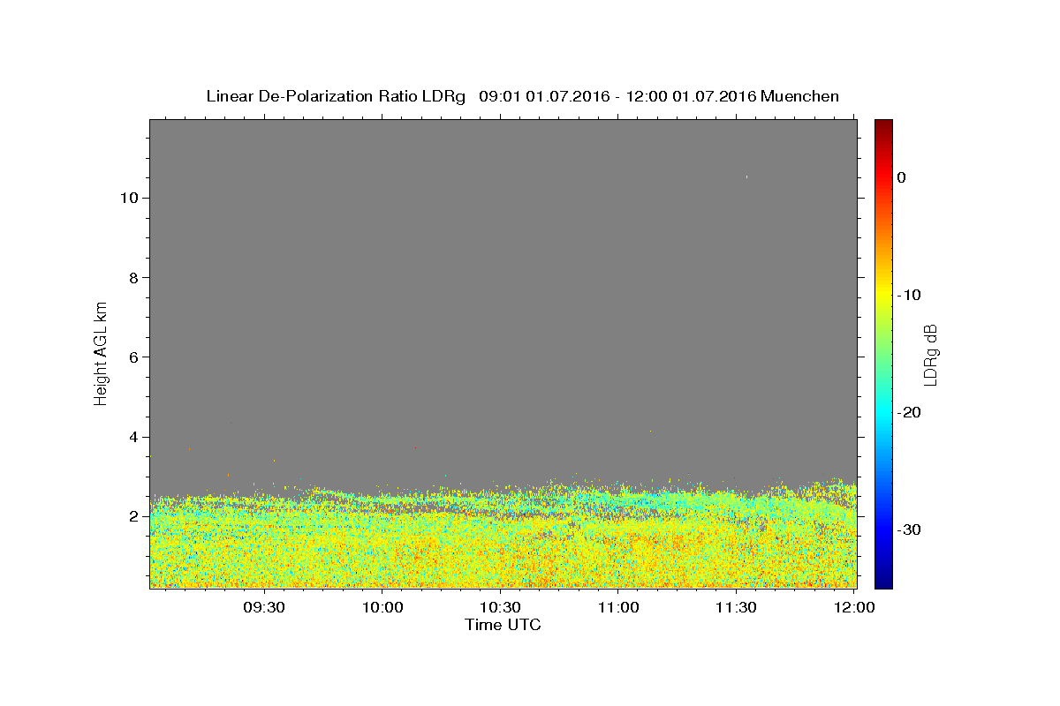1060x706 pixels.
Task: Click the LDRg dB colorbar title
Action: coord(929,354)
